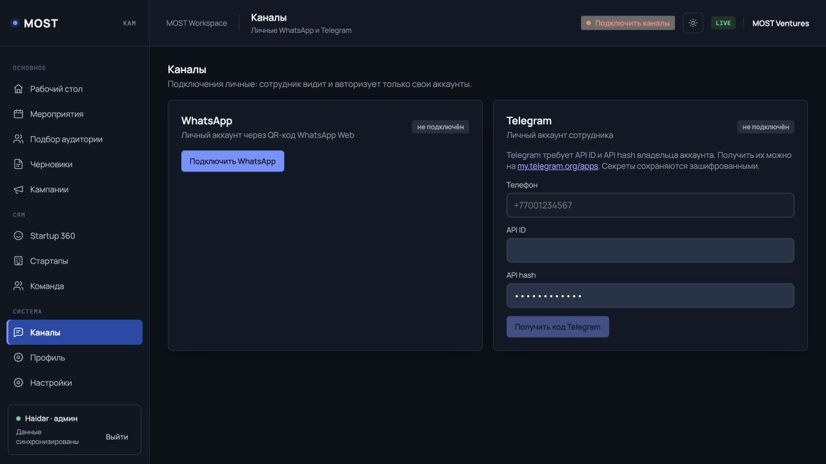826x464 pixels.
Task: Focus the API ID input field
Action: (650, 251)
